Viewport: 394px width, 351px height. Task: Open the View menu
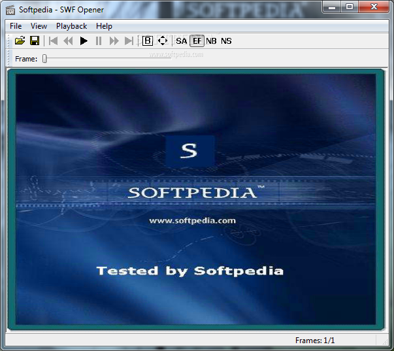(39, 26)
